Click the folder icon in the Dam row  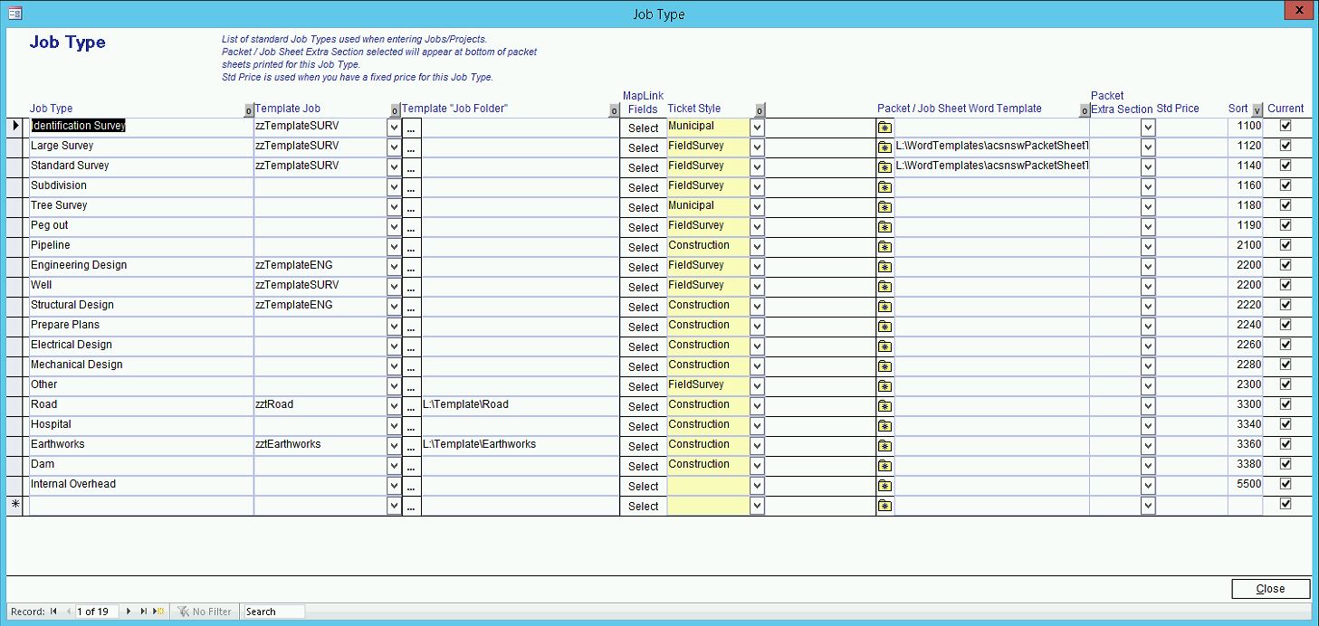click(884, 467)
